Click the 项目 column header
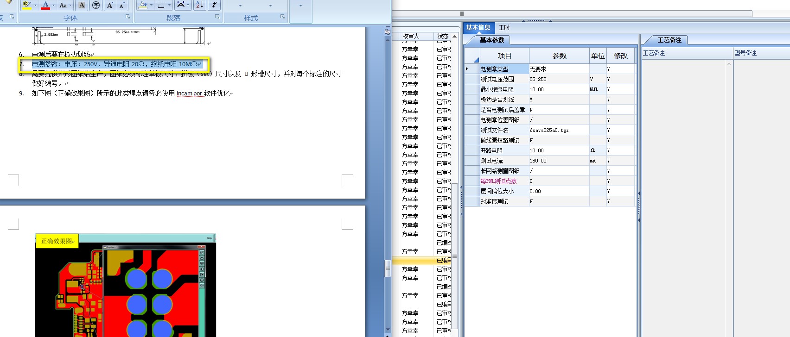The height and width of the screenshot is (337, 790). click(x=504, y=56)
